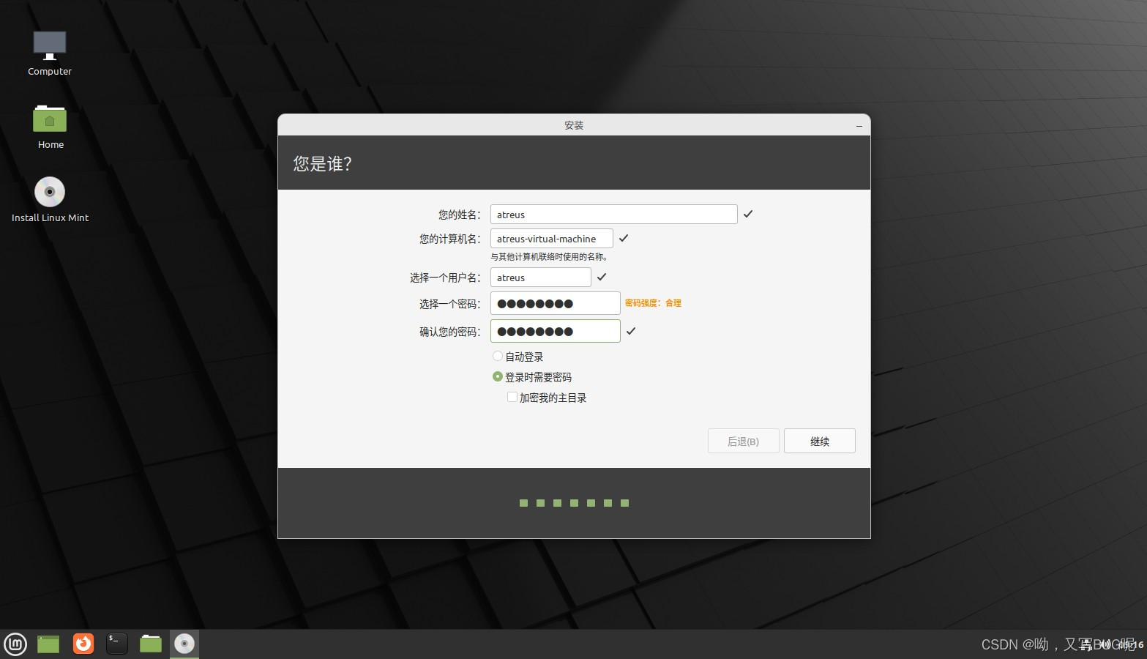The width and height of the screenshot is (1147, 659).
Task: Select the 登录时需要密码 option
Action: tap(498, 376)
